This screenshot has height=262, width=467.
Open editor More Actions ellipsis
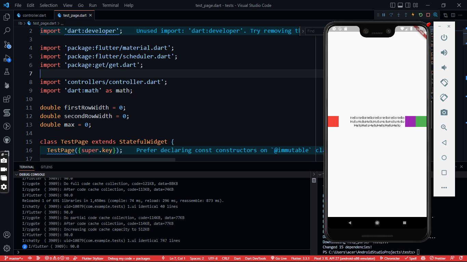click(x=461, y=15)
